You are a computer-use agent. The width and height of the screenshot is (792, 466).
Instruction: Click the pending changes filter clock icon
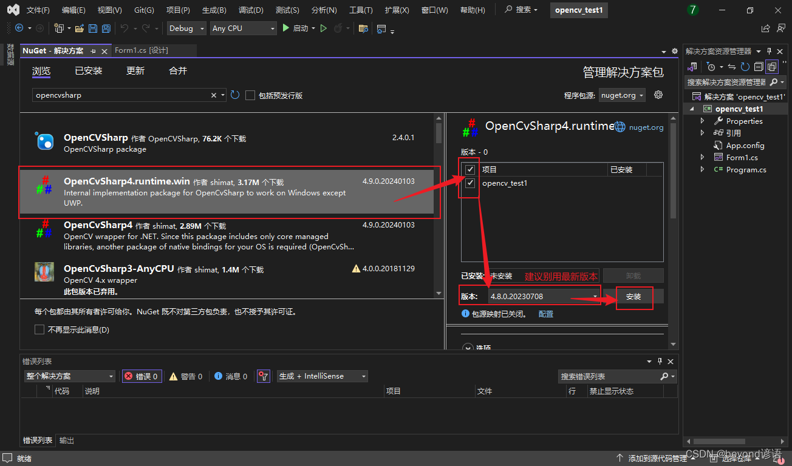click(711, 67)
